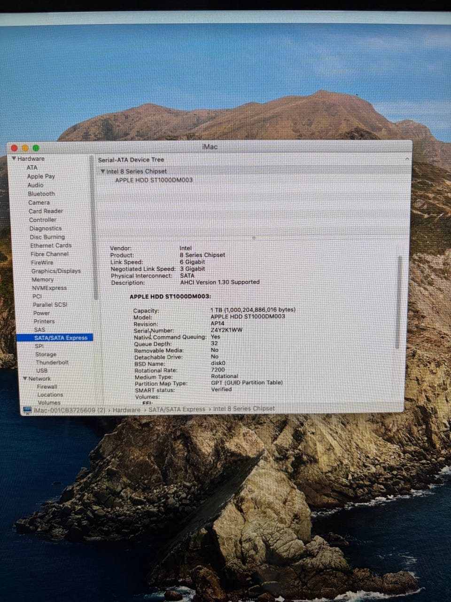Viewport: 451px width, 602px height.
Task: Show Bluetooth hardware information
Action: tap(41, 194)
